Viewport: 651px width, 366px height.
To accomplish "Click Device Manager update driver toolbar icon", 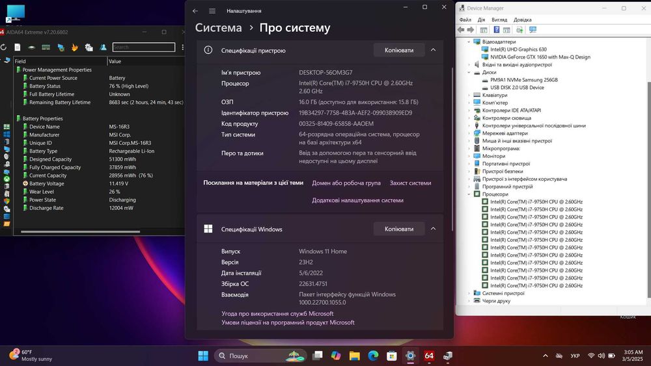I will [x=519, y=30].
